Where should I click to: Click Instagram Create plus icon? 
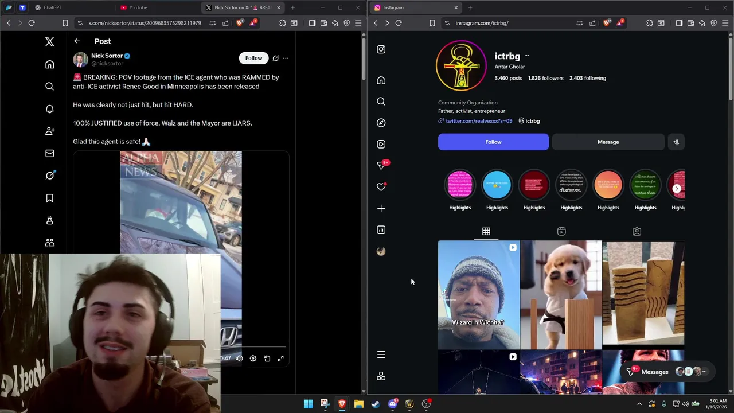381,208
